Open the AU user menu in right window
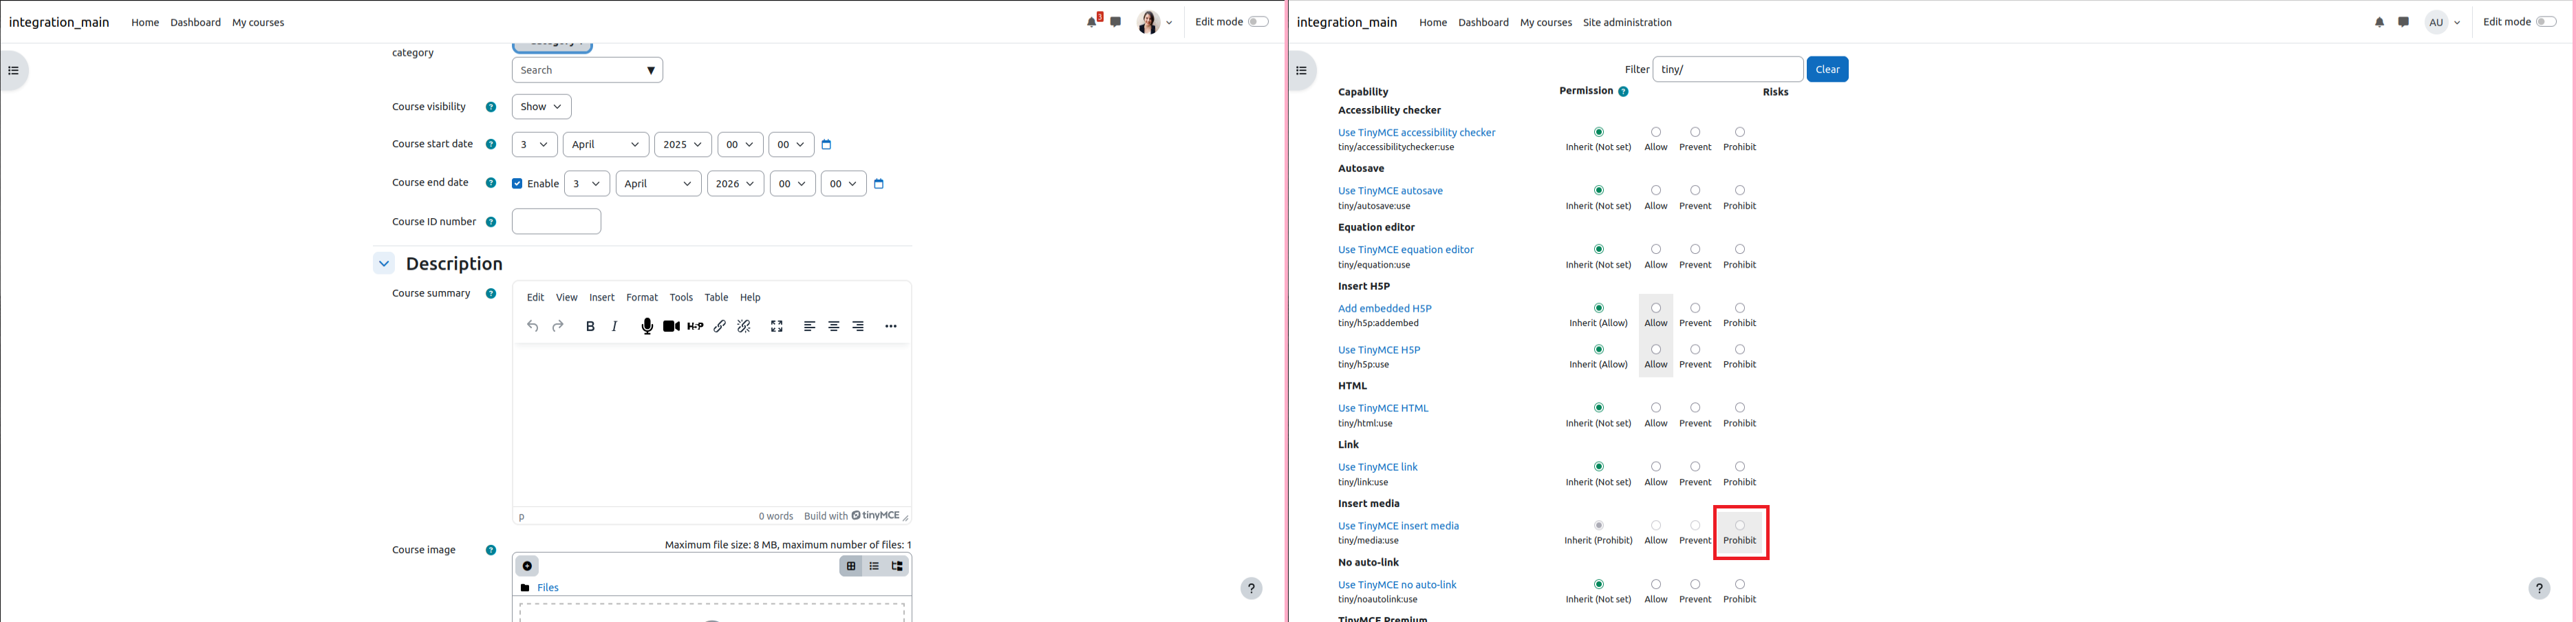 (2443, 22)
